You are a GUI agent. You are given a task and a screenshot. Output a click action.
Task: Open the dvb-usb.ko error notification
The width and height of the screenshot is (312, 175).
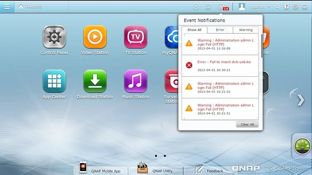pyautogui.click(x=220, y=66)
